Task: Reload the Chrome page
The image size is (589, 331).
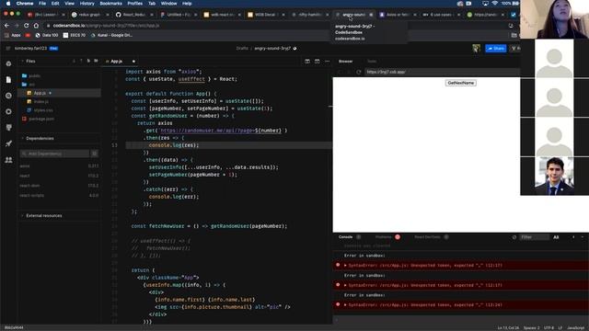Action: click(x=27, y=26)
